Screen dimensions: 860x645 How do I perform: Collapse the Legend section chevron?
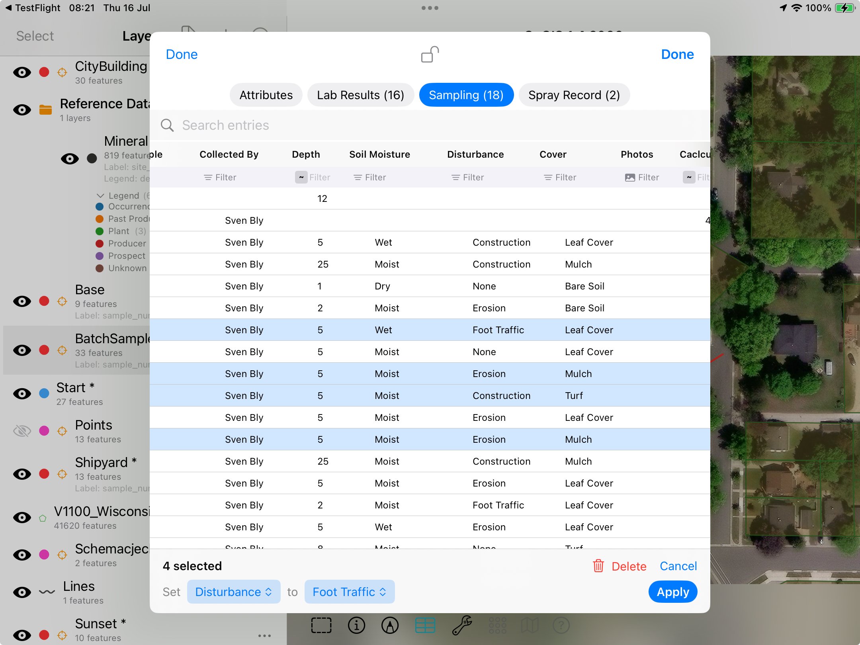coord(100,195)
